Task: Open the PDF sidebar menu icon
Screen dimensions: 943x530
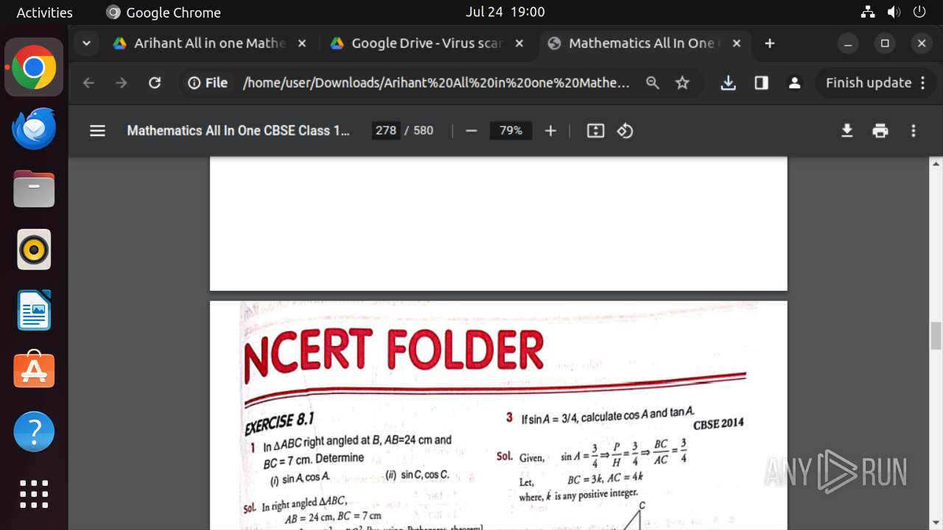Action: (x=97, y=130)
